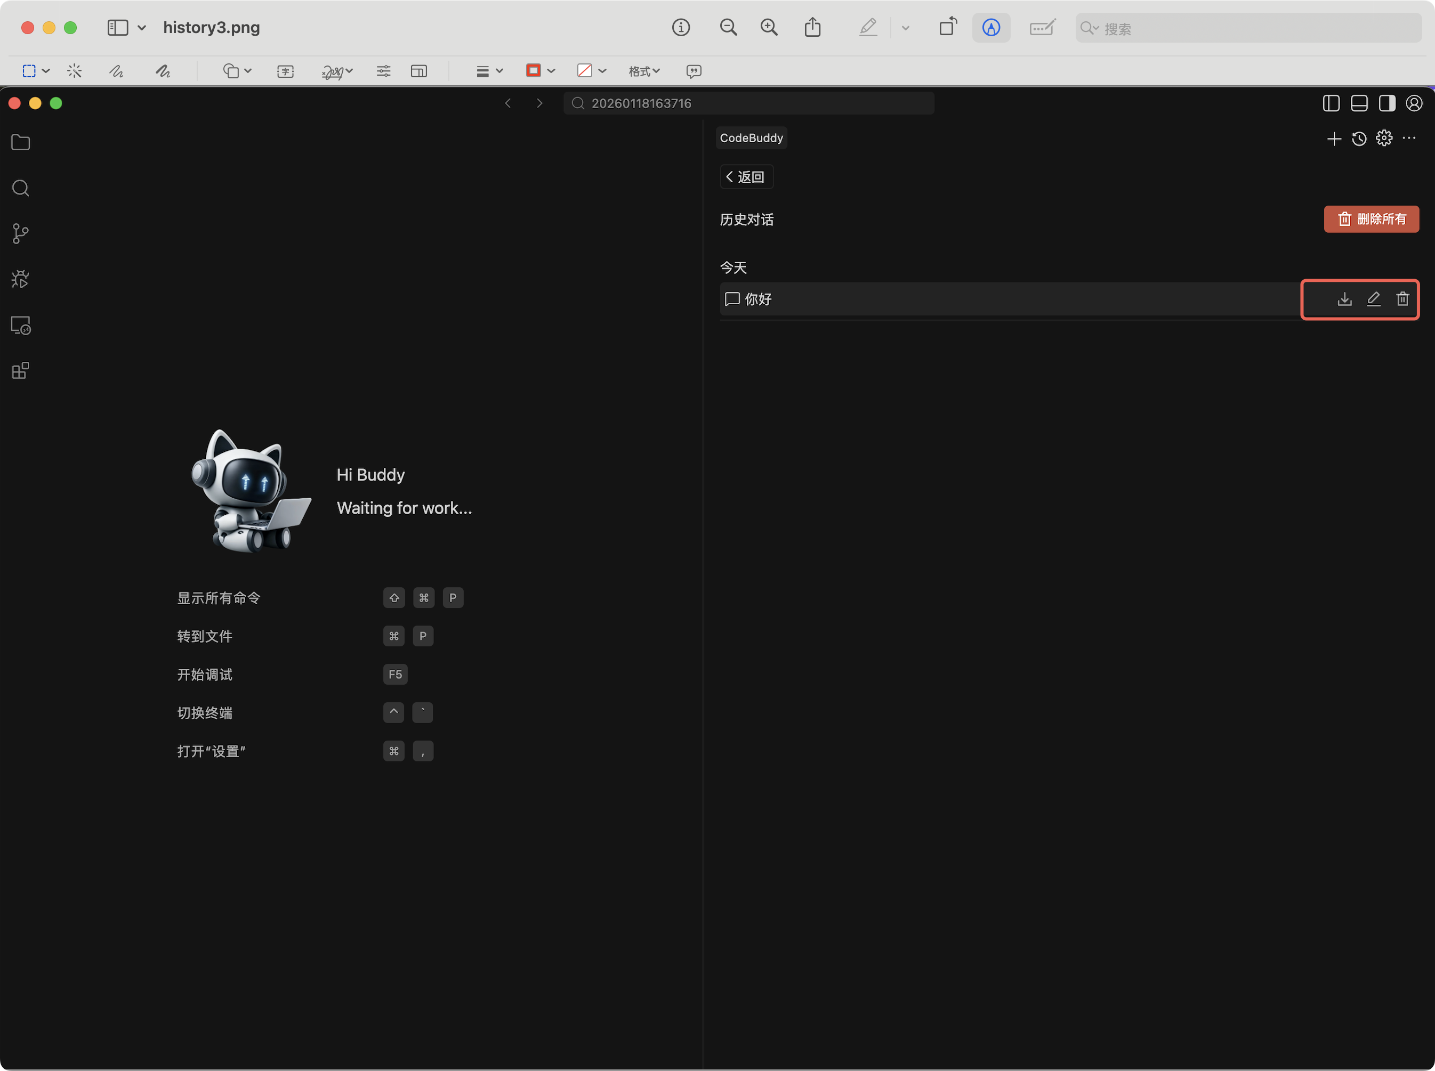Start a new chat with the plus icon

[1334, 139]
